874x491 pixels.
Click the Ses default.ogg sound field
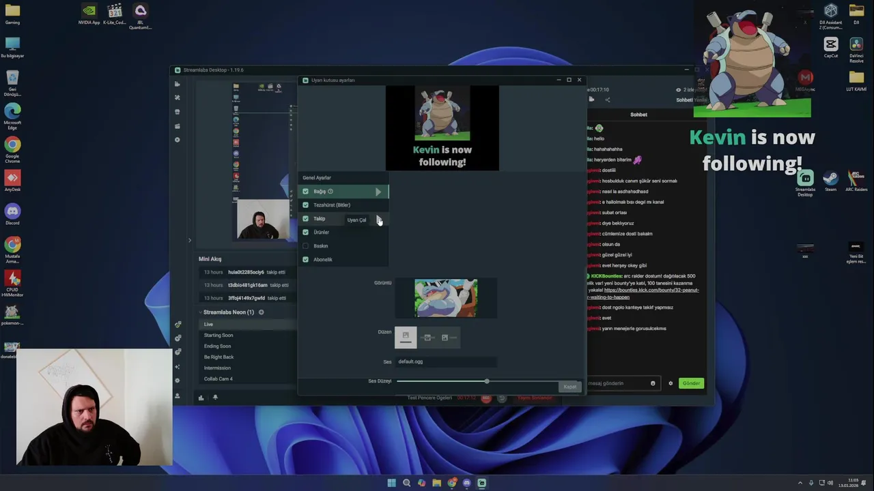click(446, 361)
